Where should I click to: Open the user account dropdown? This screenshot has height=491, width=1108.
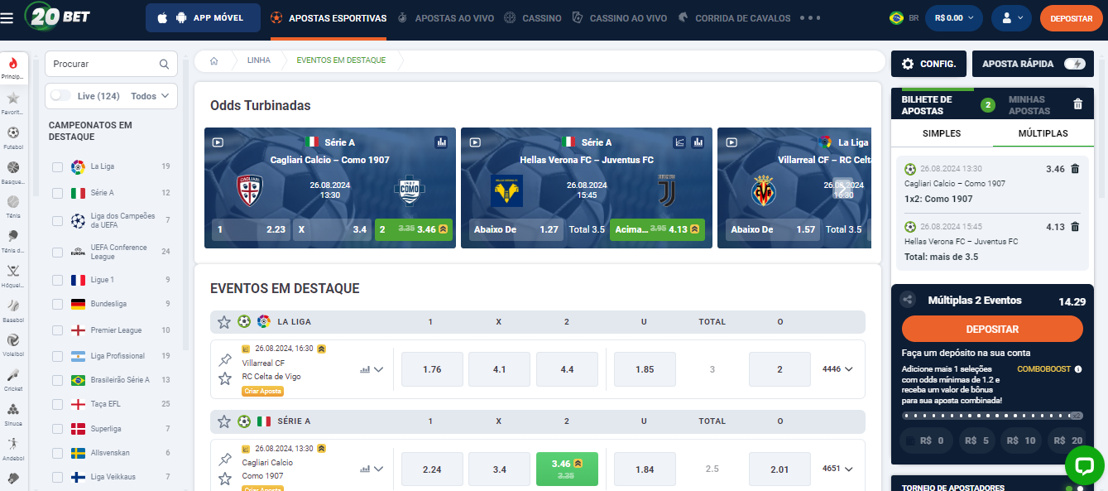[1012, 18]
